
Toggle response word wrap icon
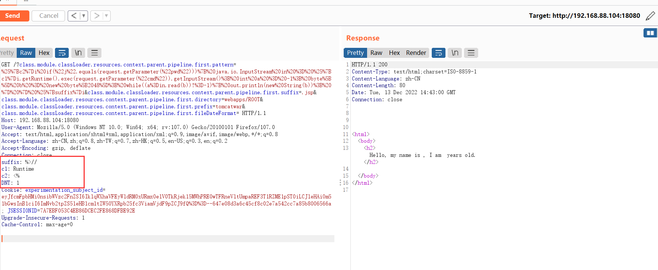coord(438,53)
